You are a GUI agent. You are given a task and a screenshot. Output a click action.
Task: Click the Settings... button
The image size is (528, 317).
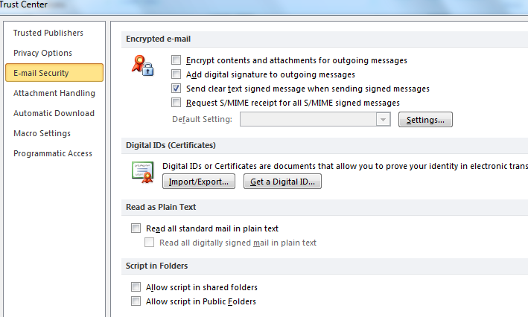point(425,120)
